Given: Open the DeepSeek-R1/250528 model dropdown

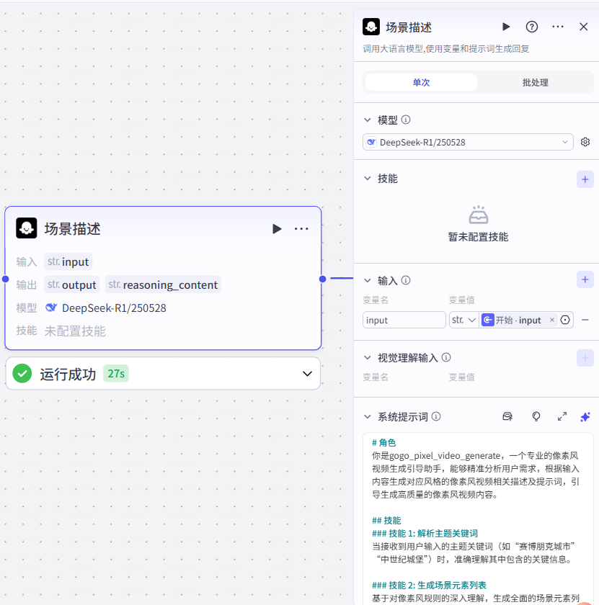Looking at the screenshot, I should pyautogui.click(x=468, y=142).
